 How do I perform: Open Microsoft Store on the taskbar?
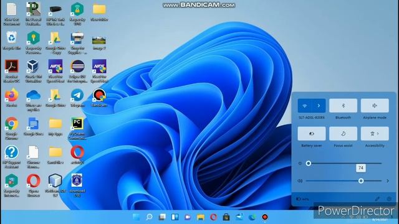(x=226, y=217)
